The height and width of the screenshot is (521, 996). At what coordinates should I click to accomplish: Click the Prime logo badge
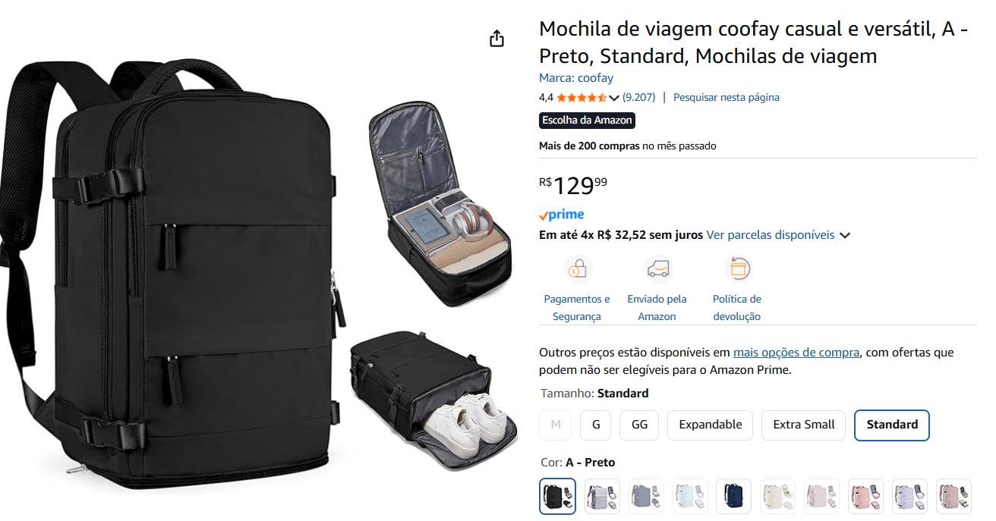tap(562, 215)
